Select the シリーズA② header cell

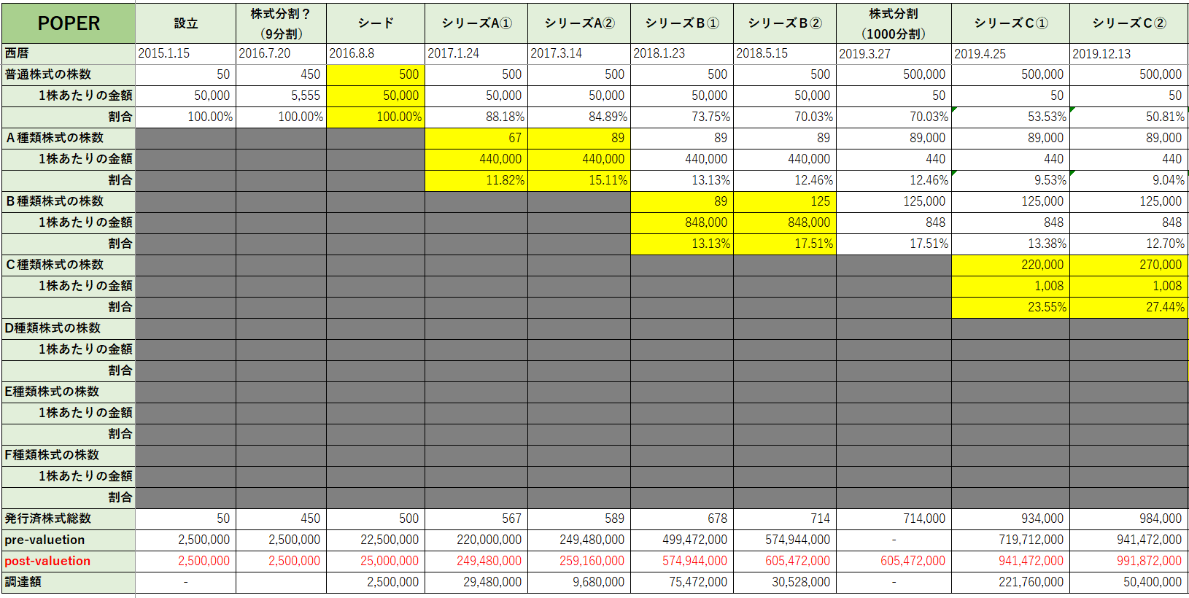click(x=579, y=23)
